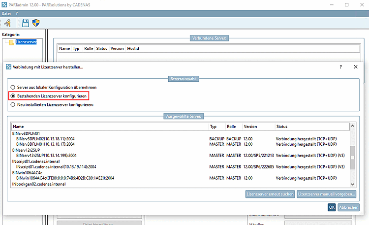Select group row BINserv12r2SUP

tap(26, 150)
